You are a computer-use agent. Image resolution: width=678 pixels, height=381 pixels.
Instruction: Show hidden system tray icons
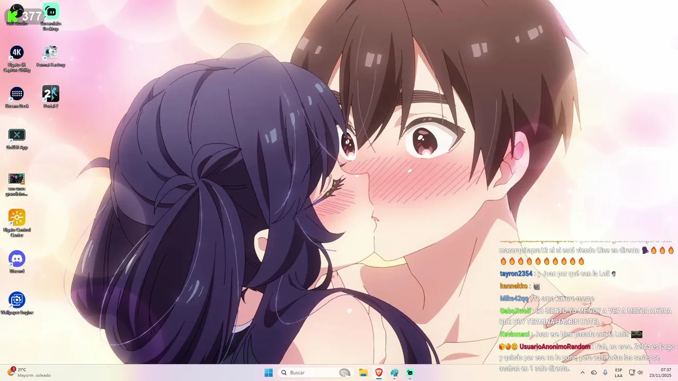[583, 373]
